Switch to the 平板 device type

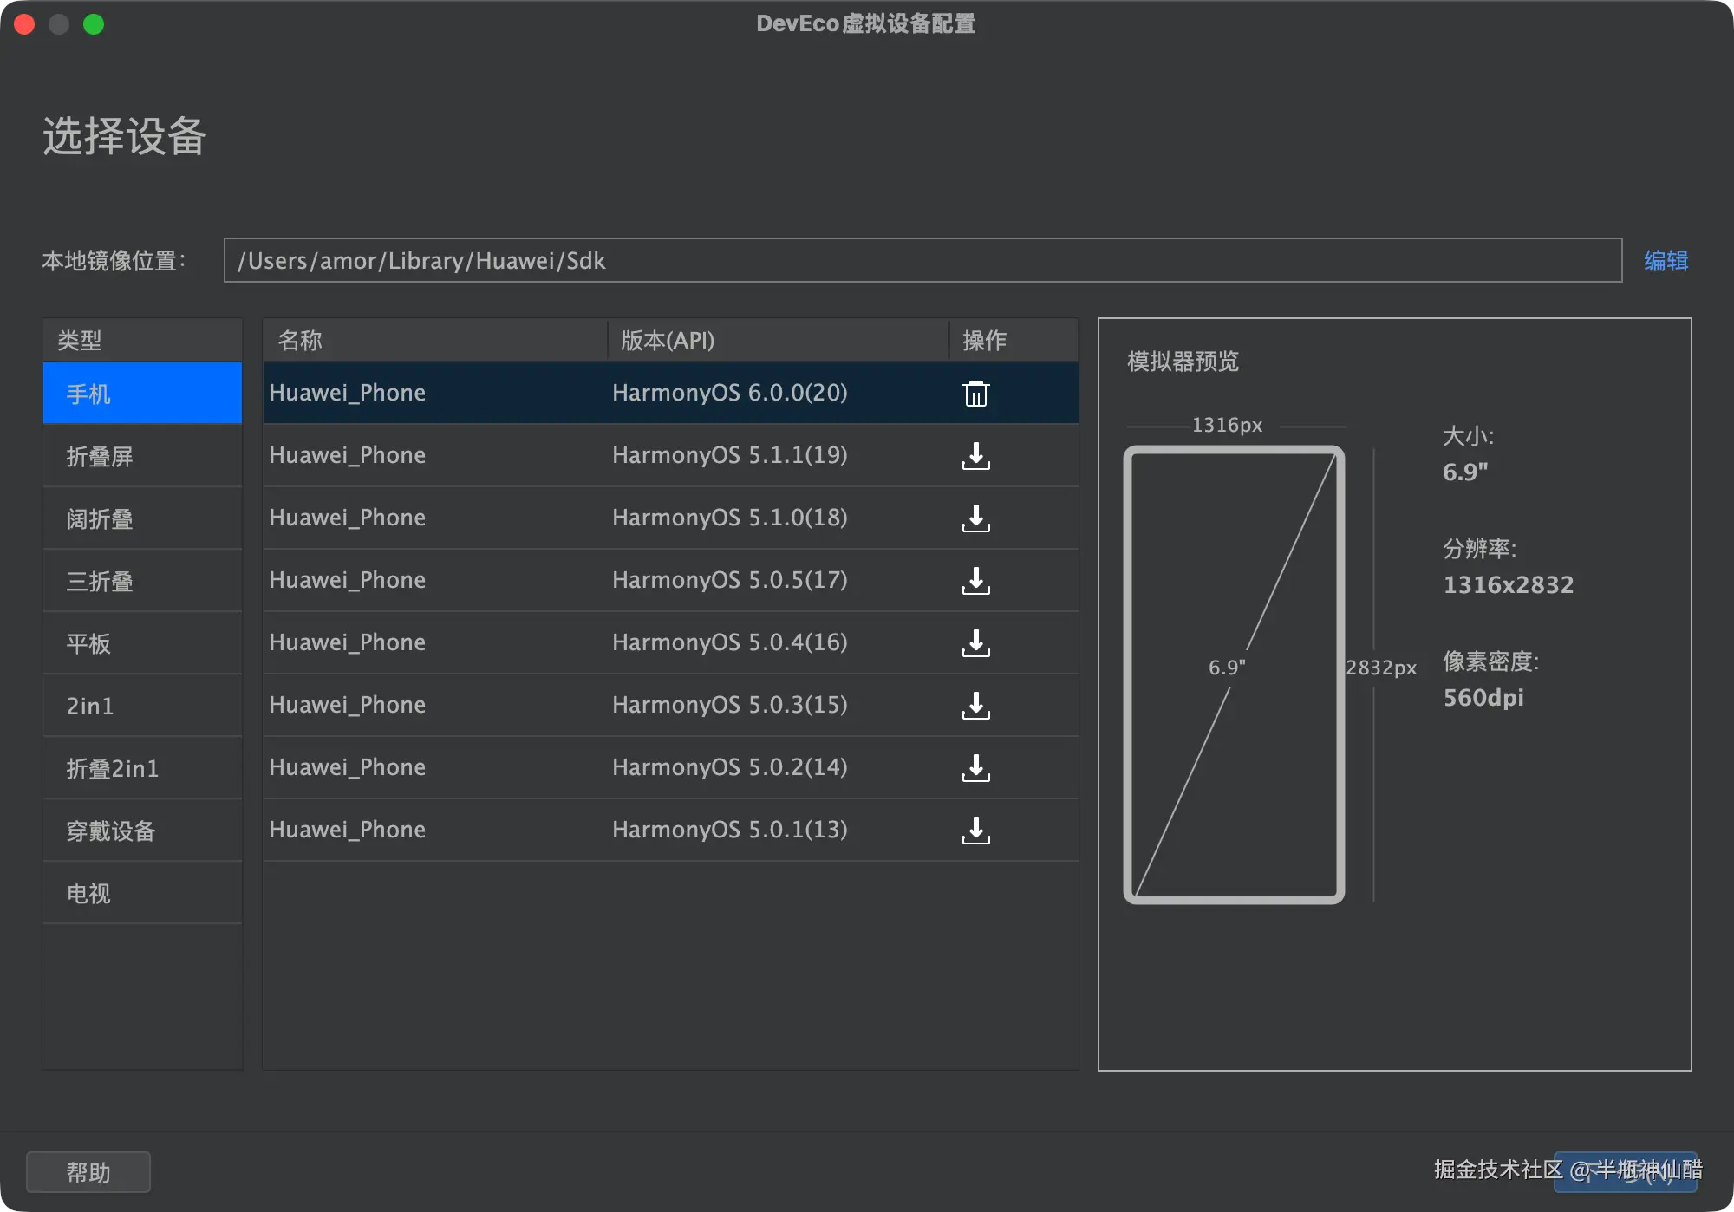[142, 643]
